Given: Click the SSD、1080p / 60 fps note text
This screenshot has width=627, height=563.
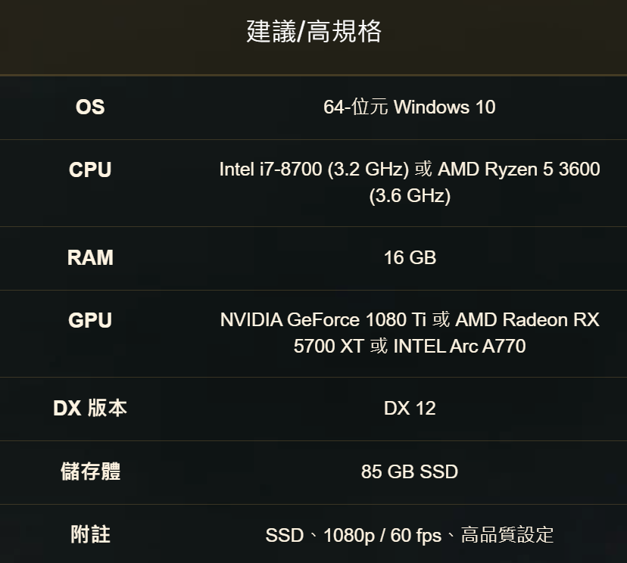Looking at the screenshot, I should tap(354, 536).
